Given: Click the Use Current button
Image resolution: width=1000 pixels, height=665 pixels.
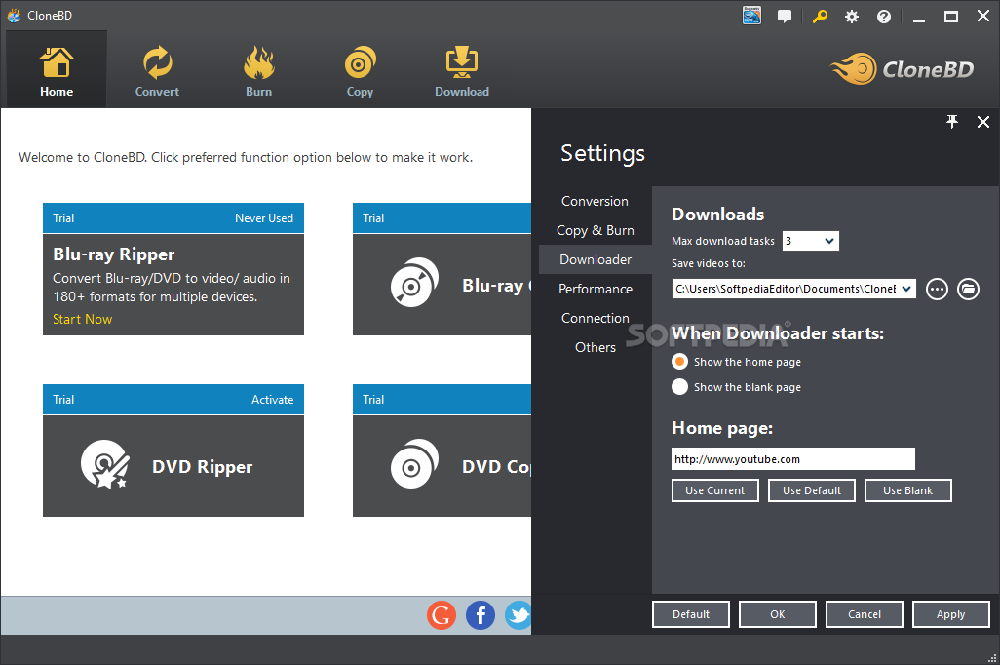Looking at the screenshot, I should [x=715, y=490].
